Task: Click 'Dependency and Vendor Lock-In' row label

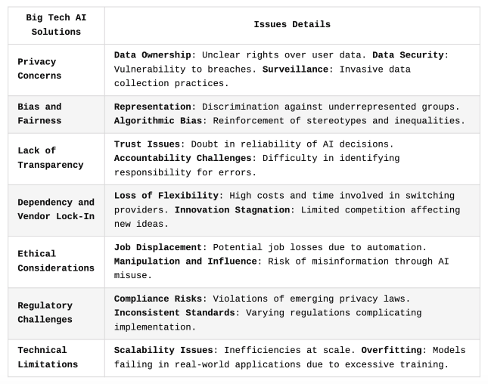Action: [56, 209]
